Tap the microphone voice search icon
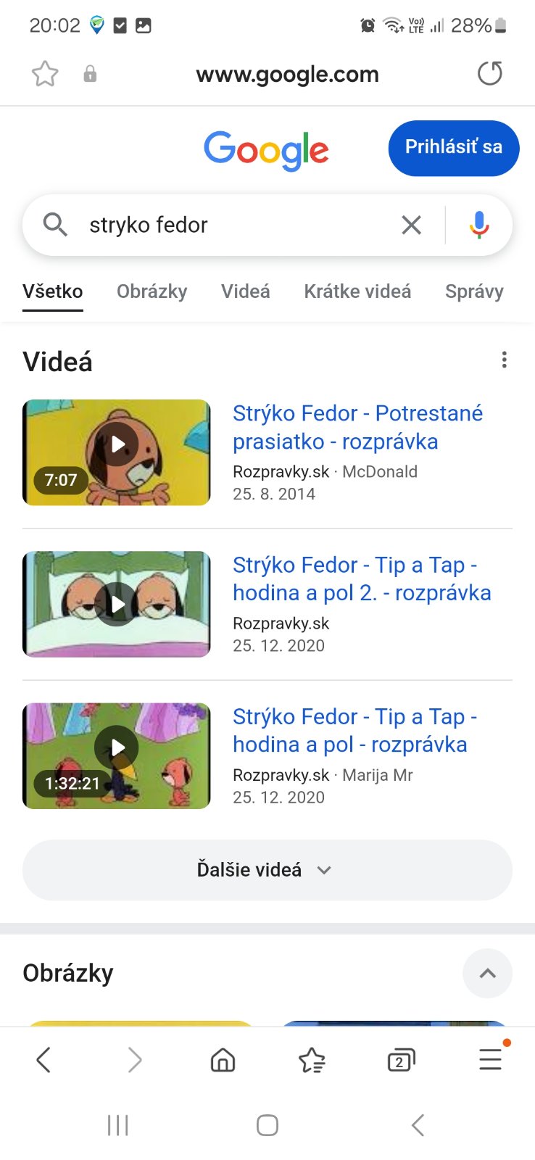This screenshot has width=535, height=1160. pyautogui.click(x=478, y=225)
